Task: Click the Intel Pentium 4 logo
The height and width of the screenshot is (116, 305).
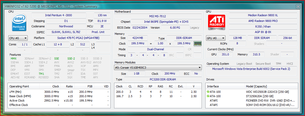Action: coord(20,23)
